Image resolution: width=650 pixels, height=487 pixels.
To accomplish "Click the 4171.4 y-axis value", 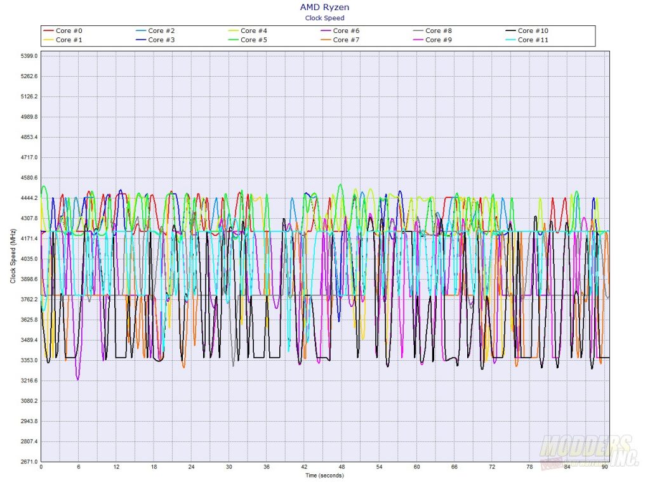I will 29,238.
